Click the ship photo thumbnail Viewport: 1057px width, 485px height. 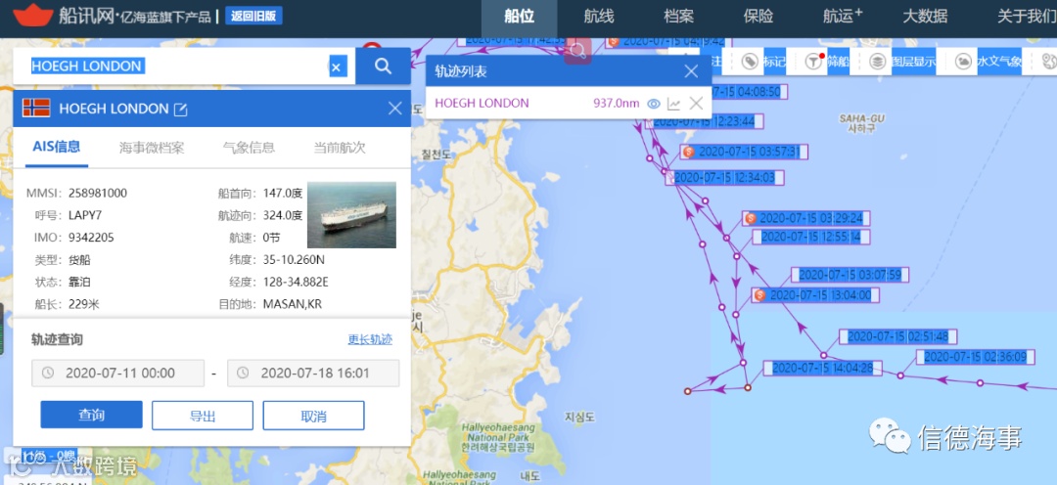[x=352, y=215]
